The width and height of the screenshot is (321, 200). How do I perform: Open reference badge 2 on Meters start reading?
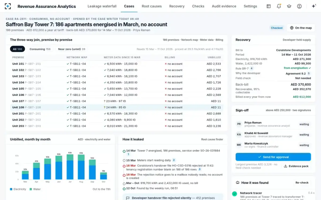174,160
